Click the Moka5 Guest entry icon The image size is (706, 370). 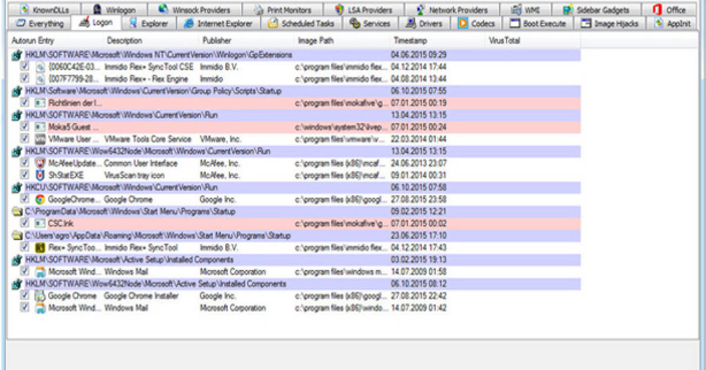tap(40, 127)
